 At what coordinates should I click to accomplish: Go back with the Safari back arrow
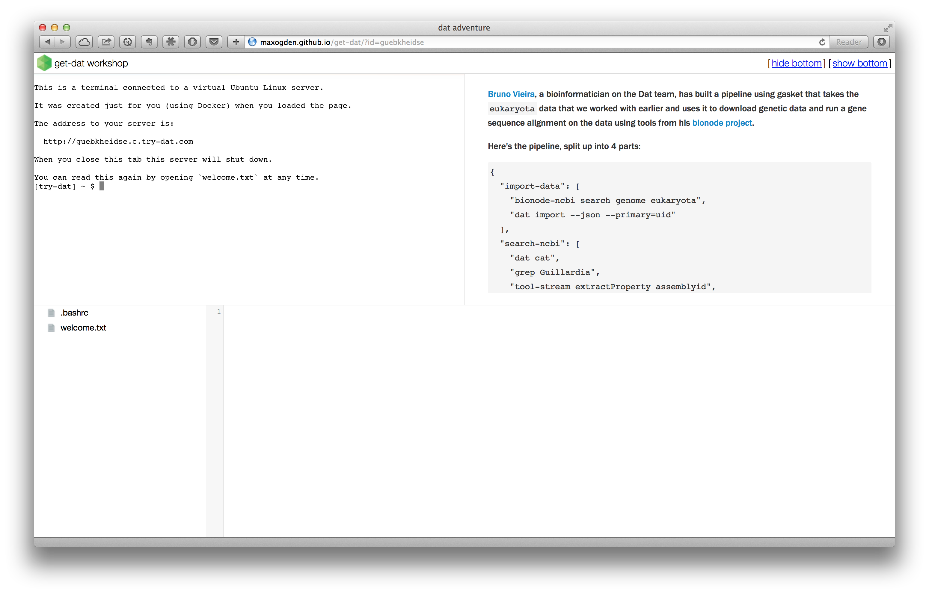tap(47, 42)
